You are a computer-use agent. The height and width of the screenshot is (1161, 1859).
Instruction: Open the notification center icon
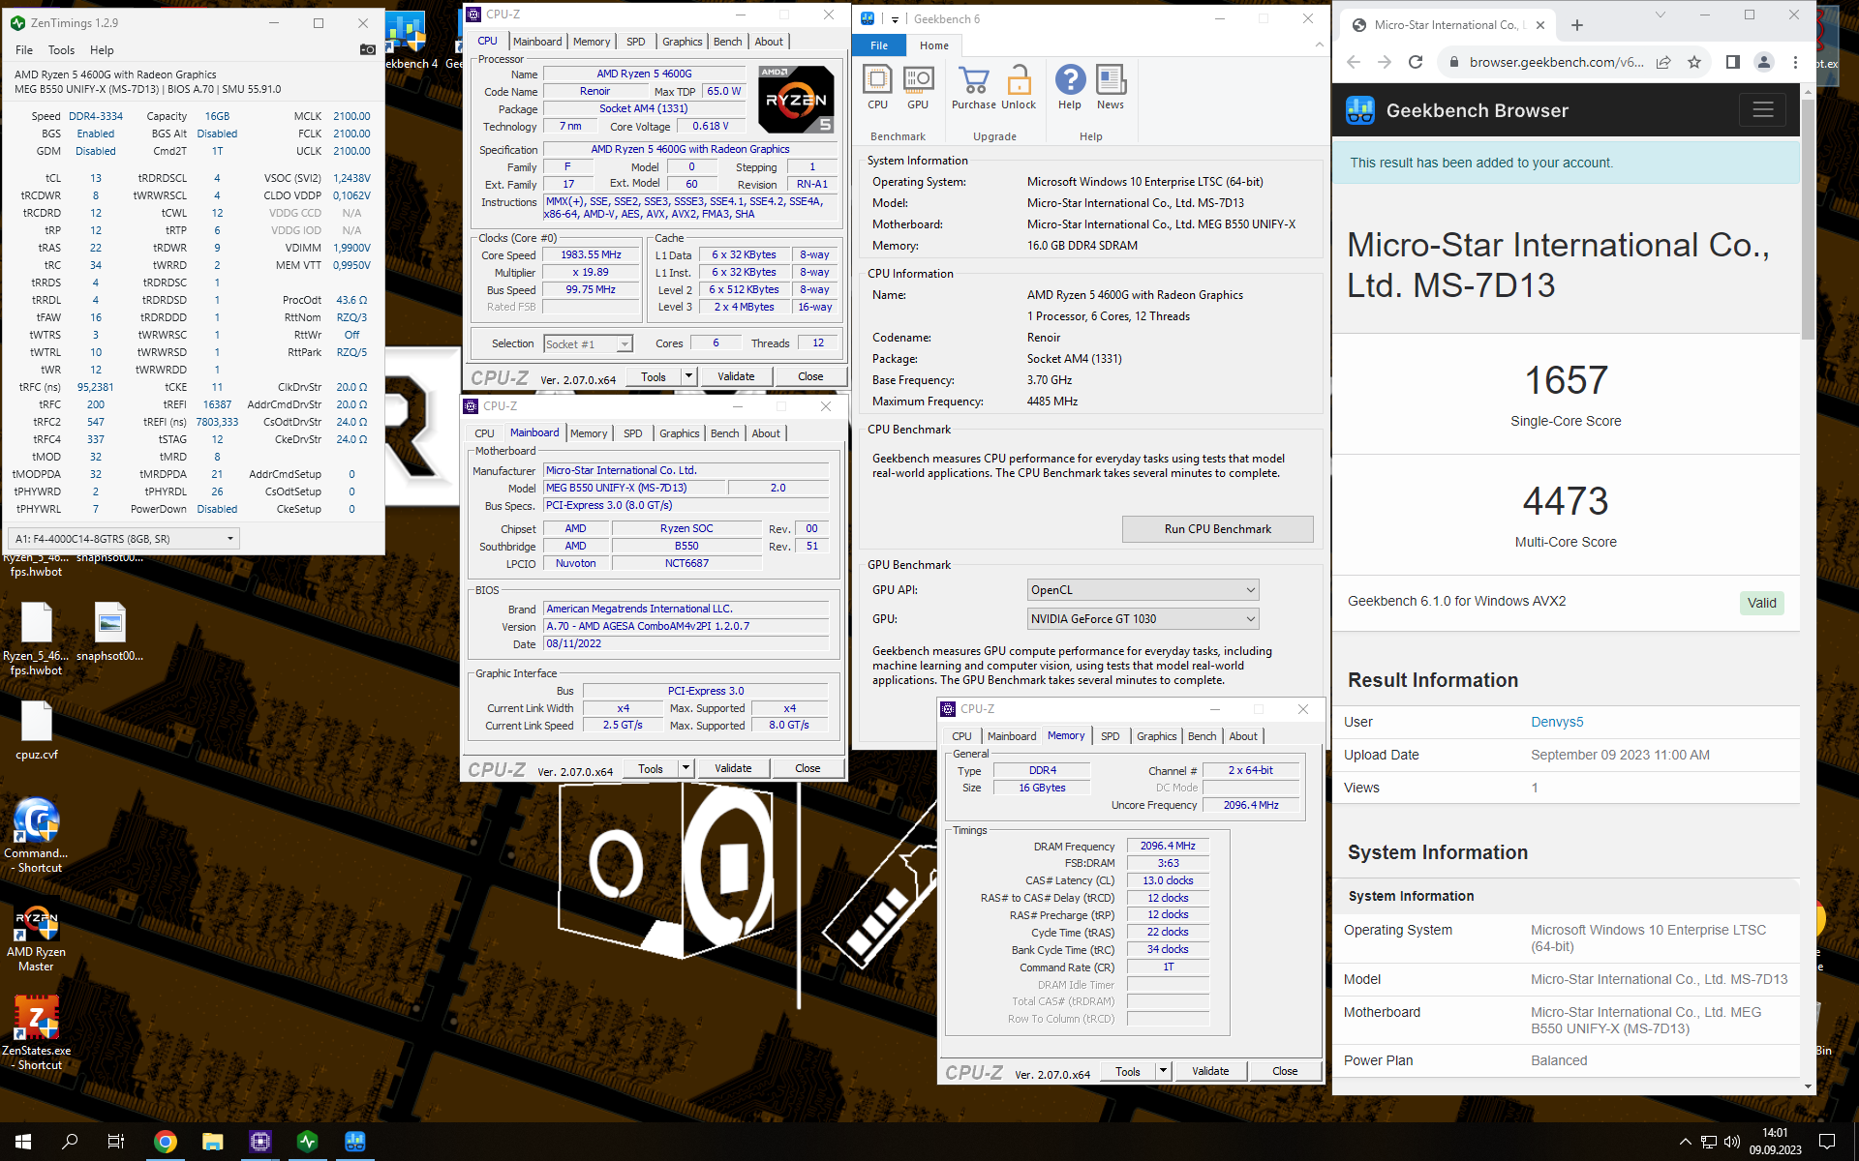click(1827, 1142)
